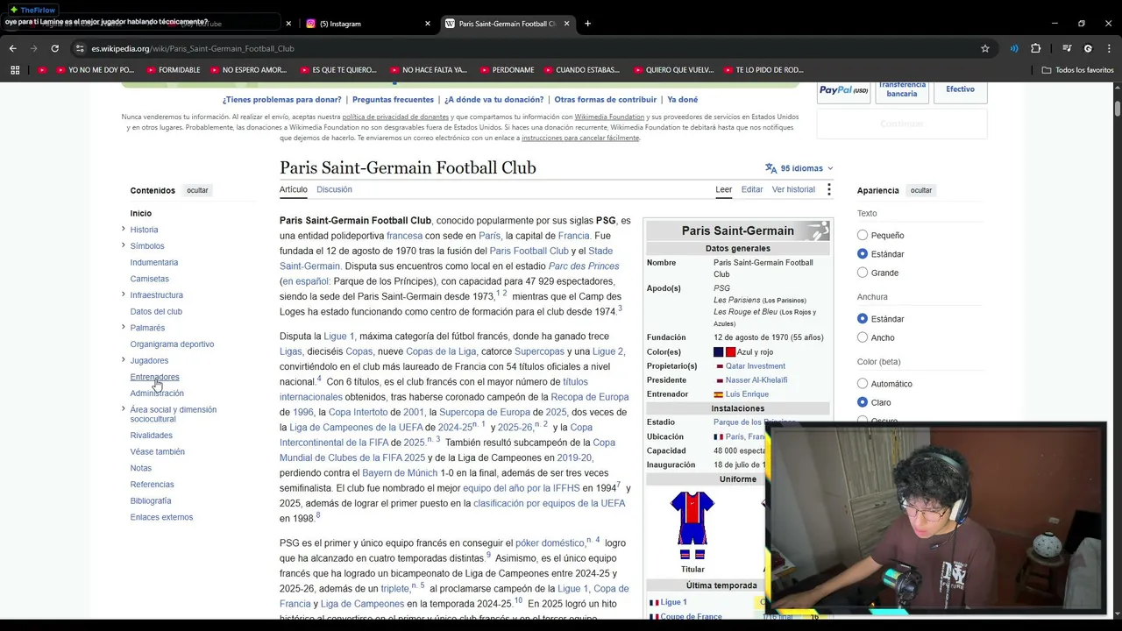The height and width of the screenshot is (631, 1122).
Task: Open the PERDONAME bookmark
Action: coord(507,70)
